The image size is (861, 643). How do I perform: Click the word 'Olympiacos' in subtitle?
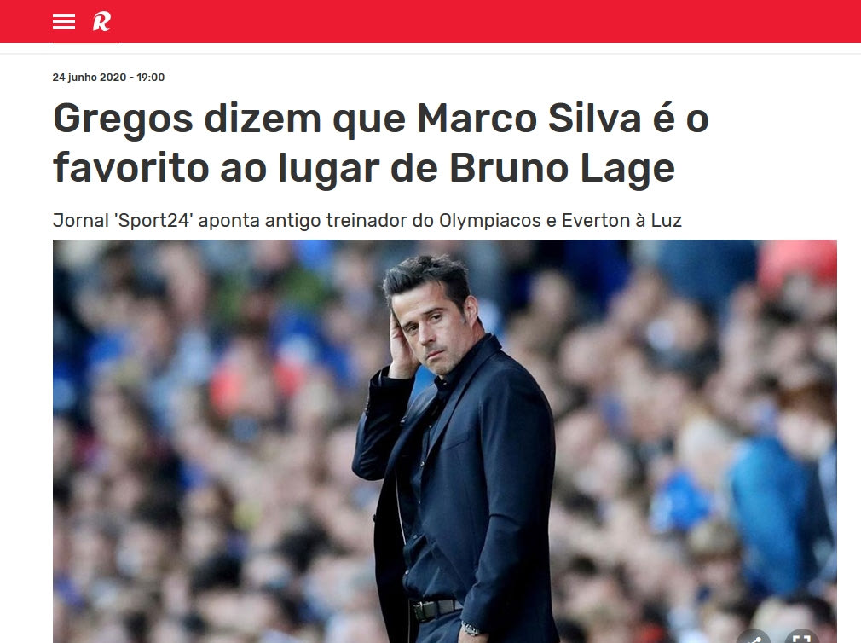(x=490, y=221)
